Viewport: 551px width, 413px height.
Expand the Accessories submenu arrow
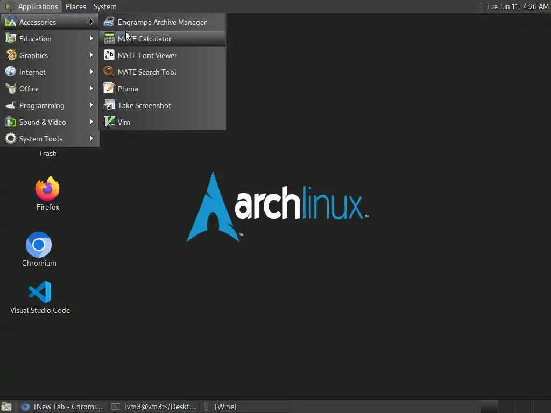tap(91, 22)
